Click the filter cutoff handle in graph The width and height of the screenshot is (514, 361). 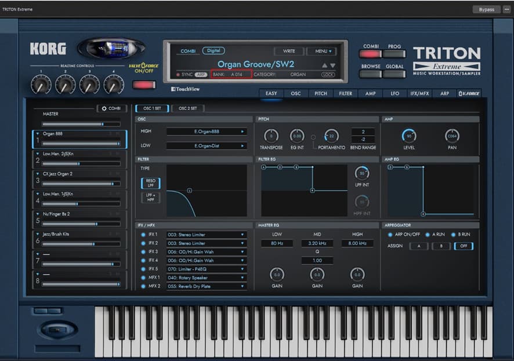[x=190, y=191]
